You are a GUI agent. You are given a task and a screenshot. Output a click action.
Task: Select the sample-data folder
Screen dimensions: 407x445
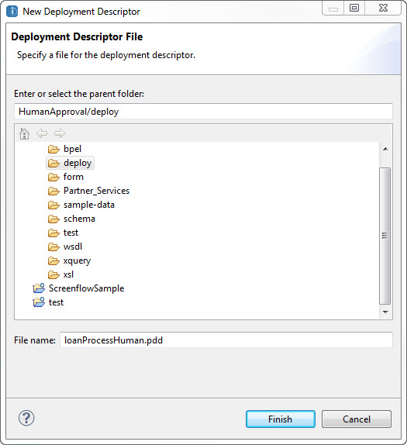pos(81,205)
